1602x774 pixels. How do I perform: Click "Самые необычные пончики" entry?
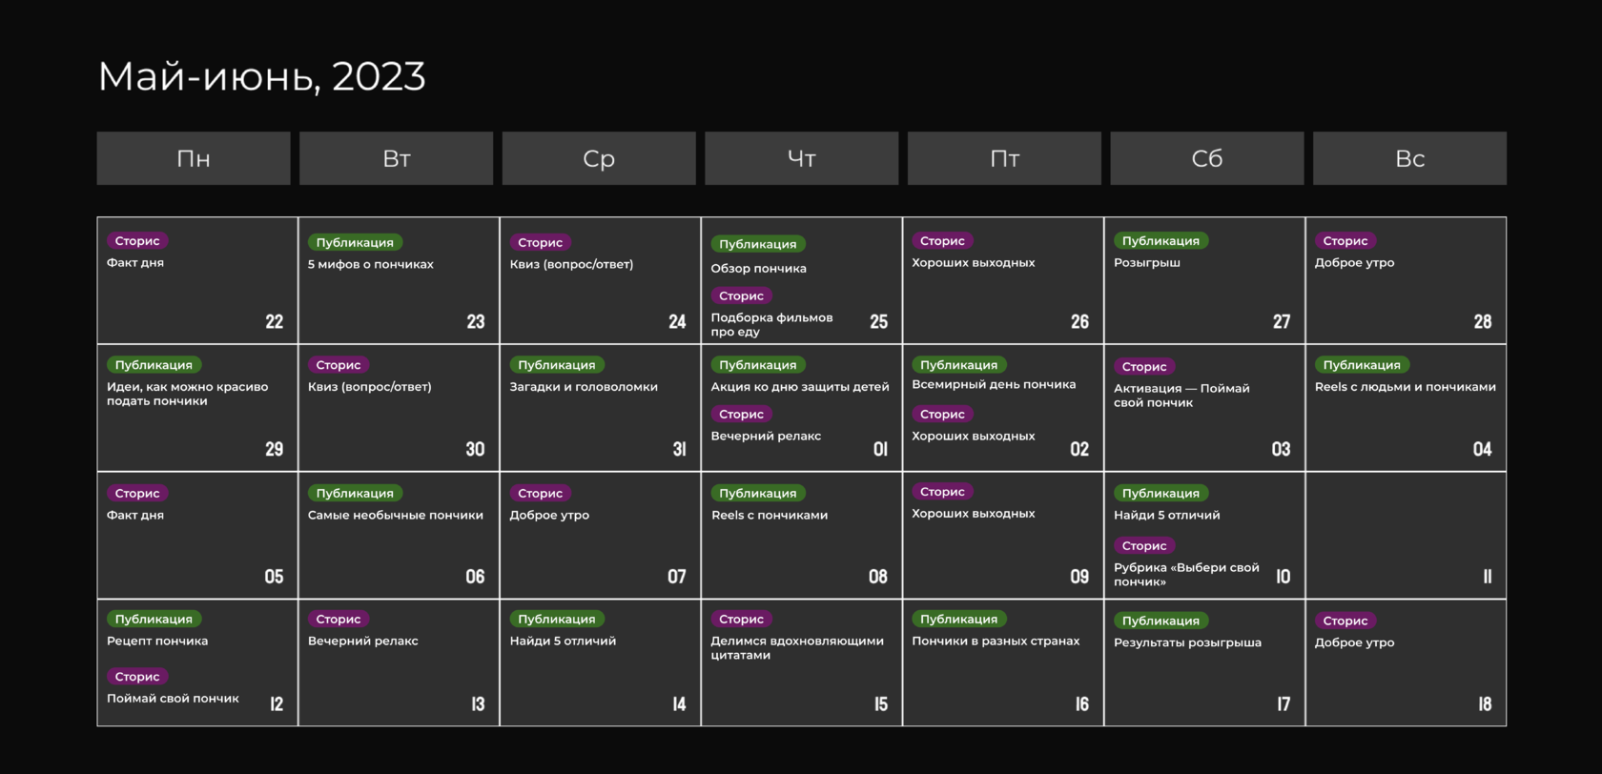click(x=395, y=516)
